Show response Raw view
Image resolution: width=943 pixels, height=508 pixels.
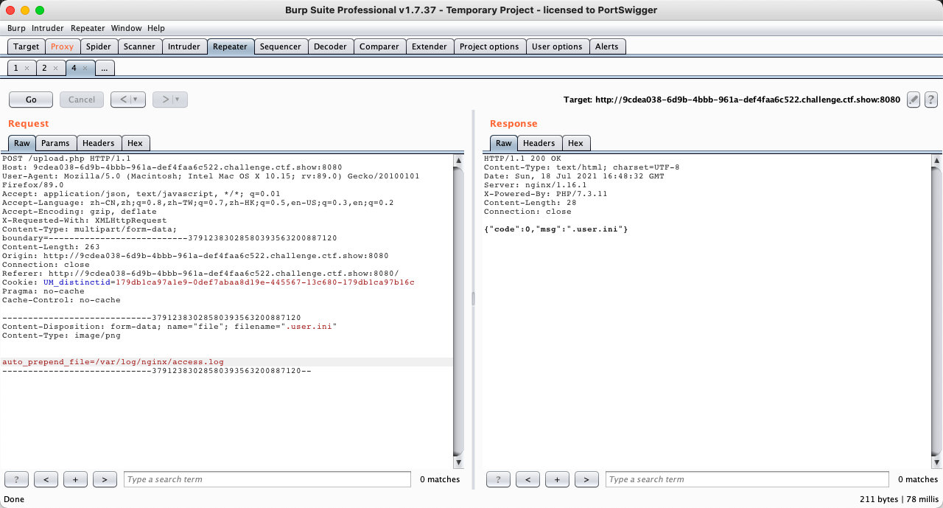504,143
